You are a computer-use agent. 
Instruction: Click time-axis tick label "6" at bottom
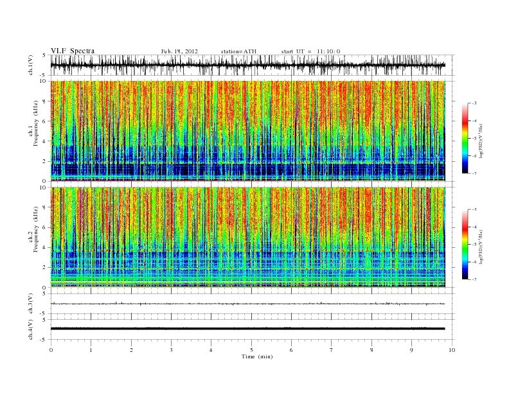(292, 350)
